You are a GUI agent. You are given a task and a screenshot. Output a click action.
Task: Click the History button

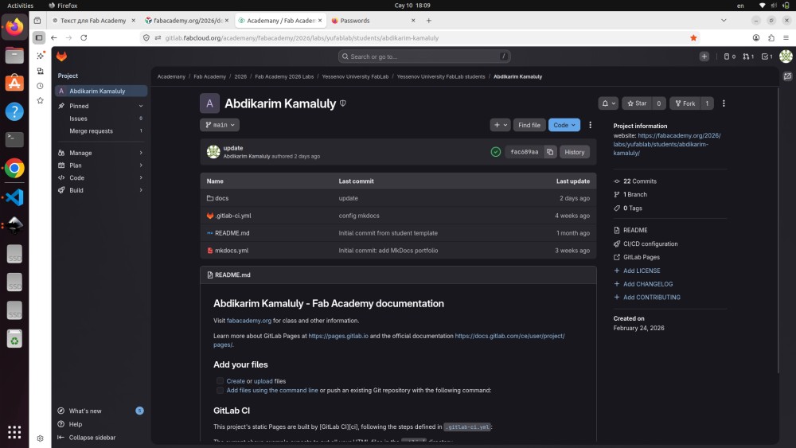[574, 151]
